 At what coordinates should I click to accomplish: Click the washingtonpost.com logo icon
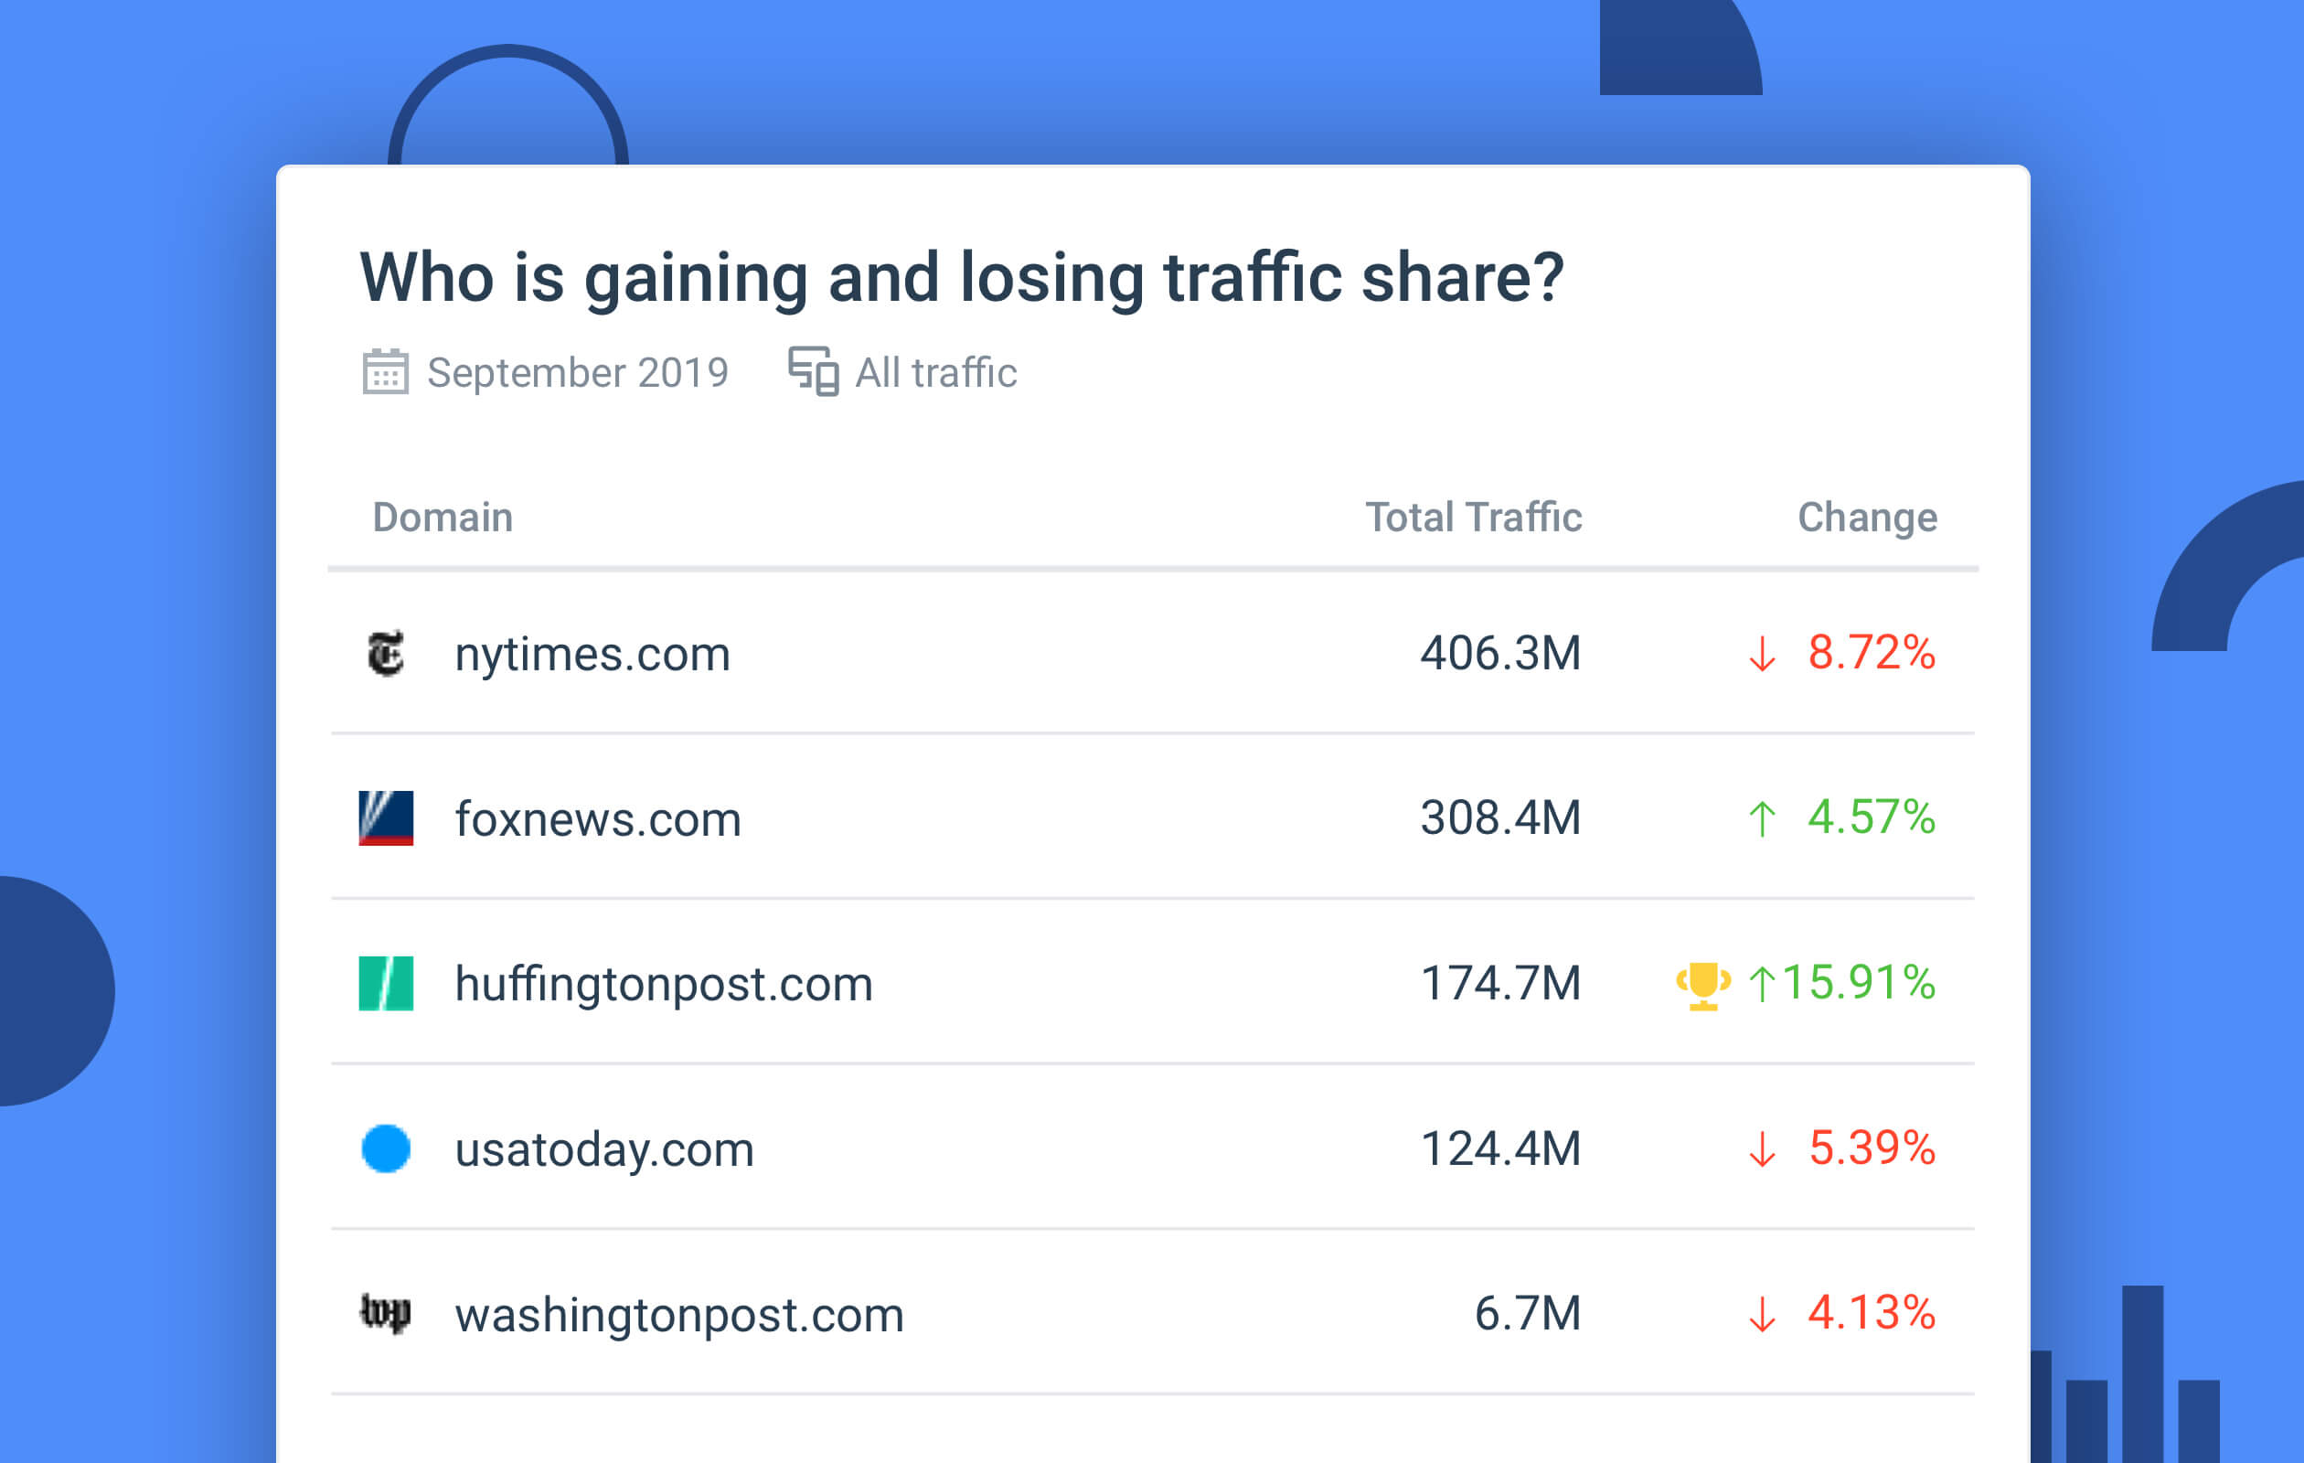(386, 1314)
